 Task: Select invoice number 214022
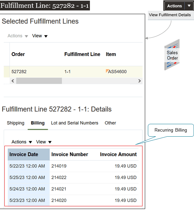pyautogui.click(x=59, y=178)
